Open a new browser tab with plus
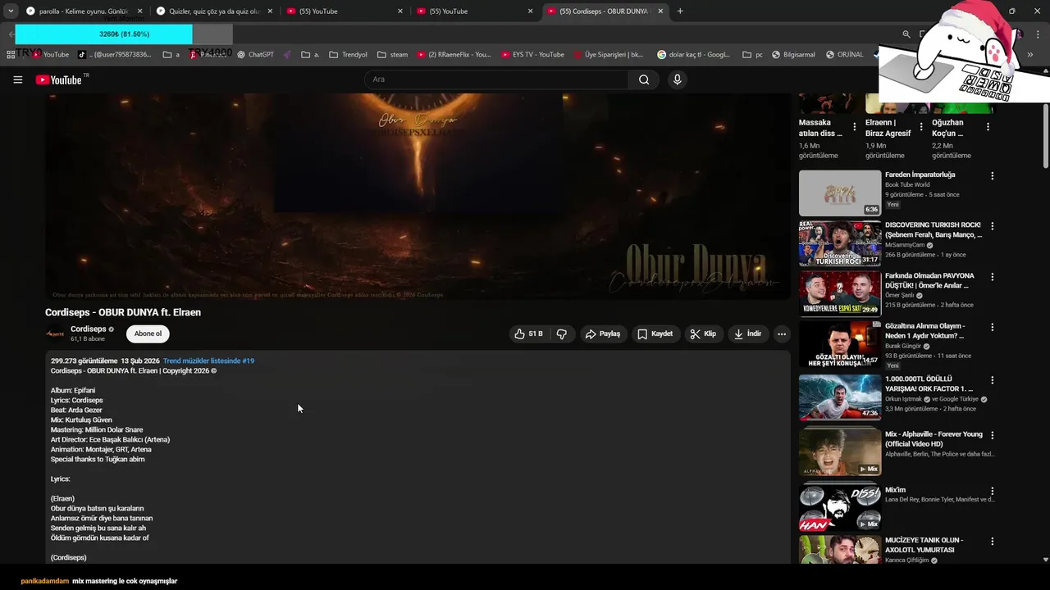Viewport: 1050px width, 590px height. tap(680, 11)
